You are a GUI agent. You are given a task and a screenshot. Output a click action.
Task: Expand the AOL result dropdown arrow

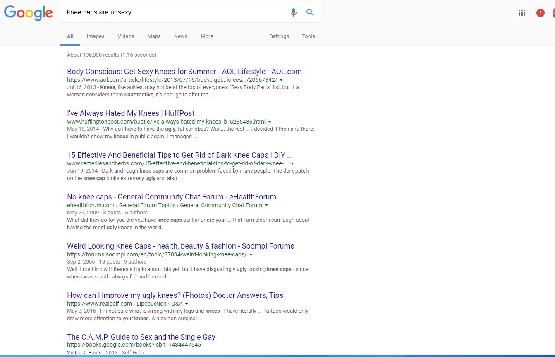281,80
